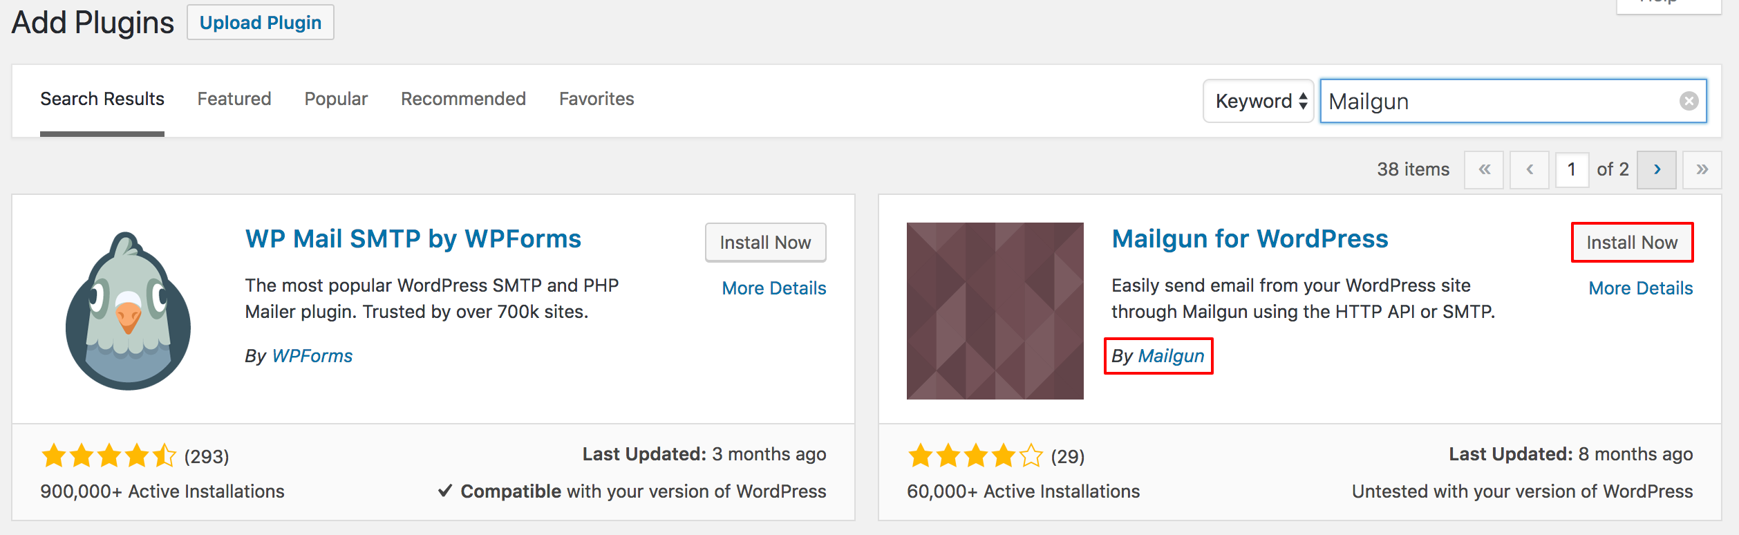This screenshot has width=1739, height=535.
Task: Open the Mailgun for WordPress title link
Action: click(x=1250, y=238)
